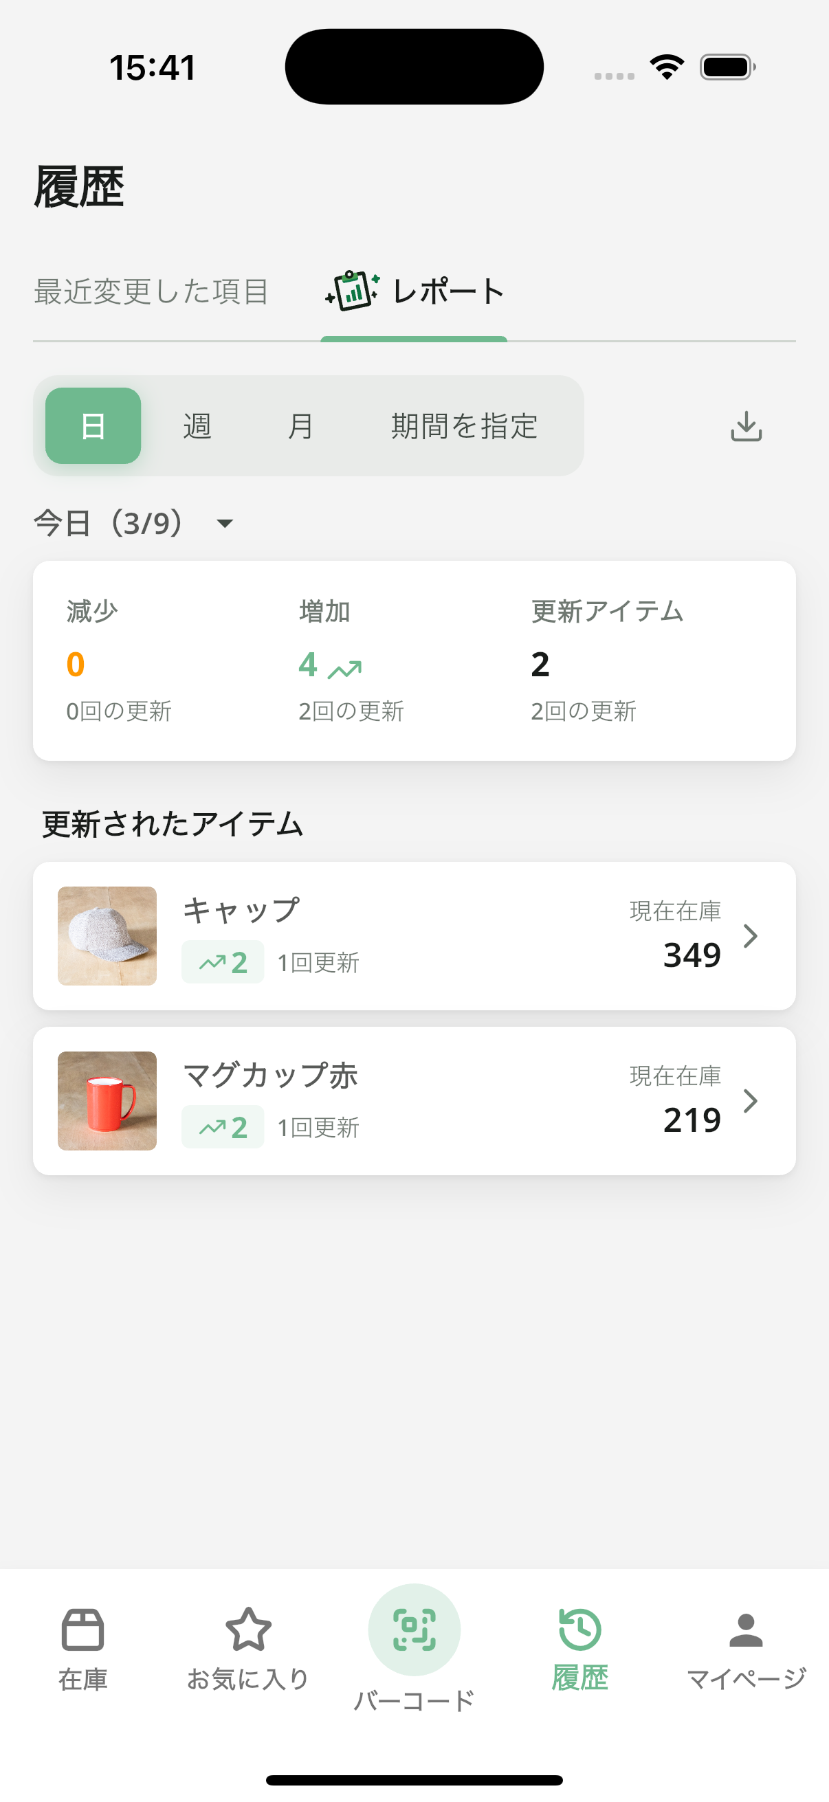Tap the レポート chart clipboard icon
This screenshot has height=1802, width=829.
(x=353, y=291)
